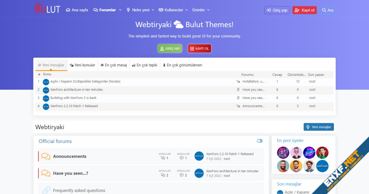The width and height of the screenshot is (369, 194).
Task: Click the Bulut logo in header
Action: click(x=47, y=9)
